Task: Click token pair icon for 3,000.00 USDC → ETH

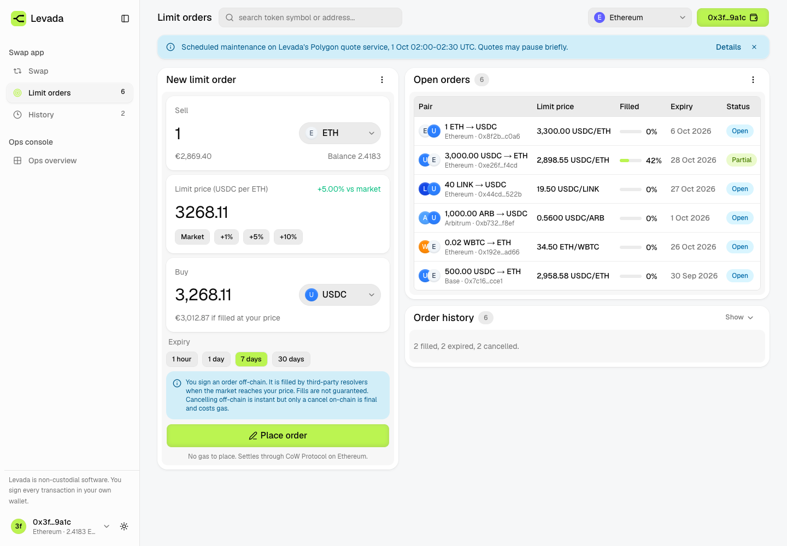Action: click(430, 160)
